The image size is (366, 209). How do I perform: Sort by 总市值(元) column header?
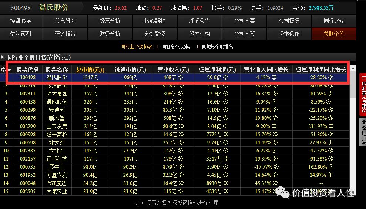point(90,70)
